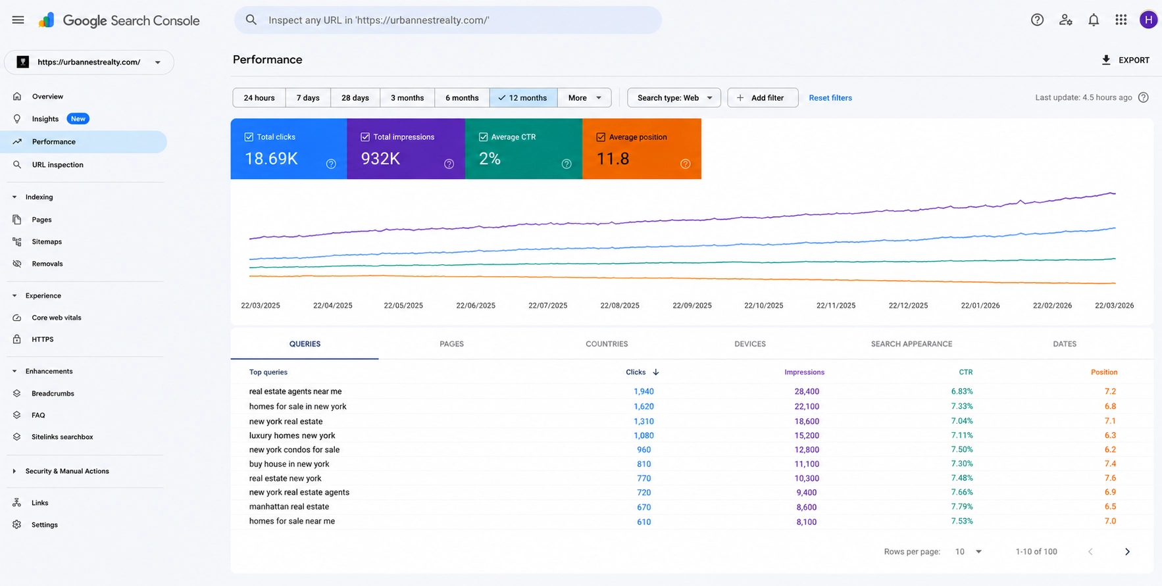Toggle the Average position checkbox
Viewport: 1162px width, 586px height.
coord(601,137)
